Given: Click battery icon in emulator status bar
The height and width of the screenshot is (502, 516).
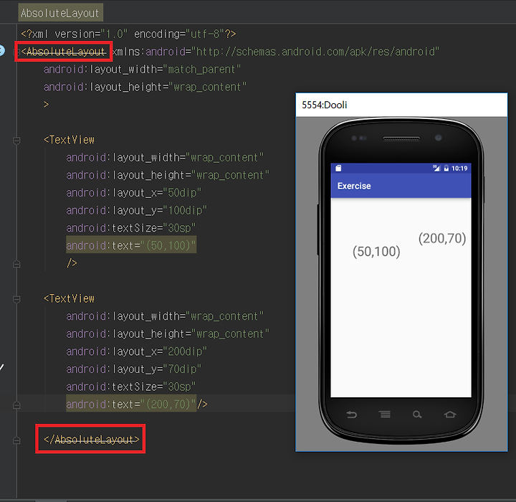Looking at the screenshot, I should point(446,169).
